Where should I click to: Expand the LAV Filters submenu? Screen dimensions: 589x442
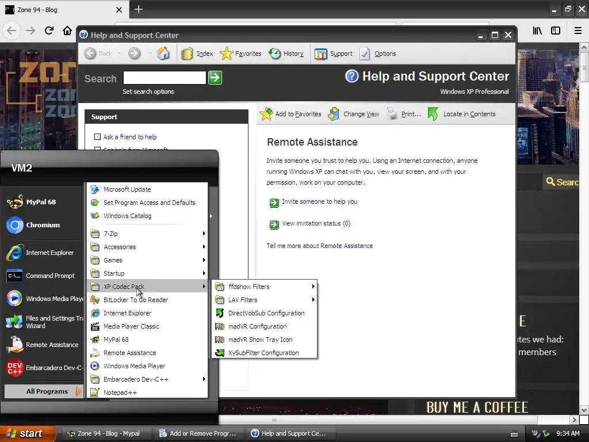[x=265, y=300]
